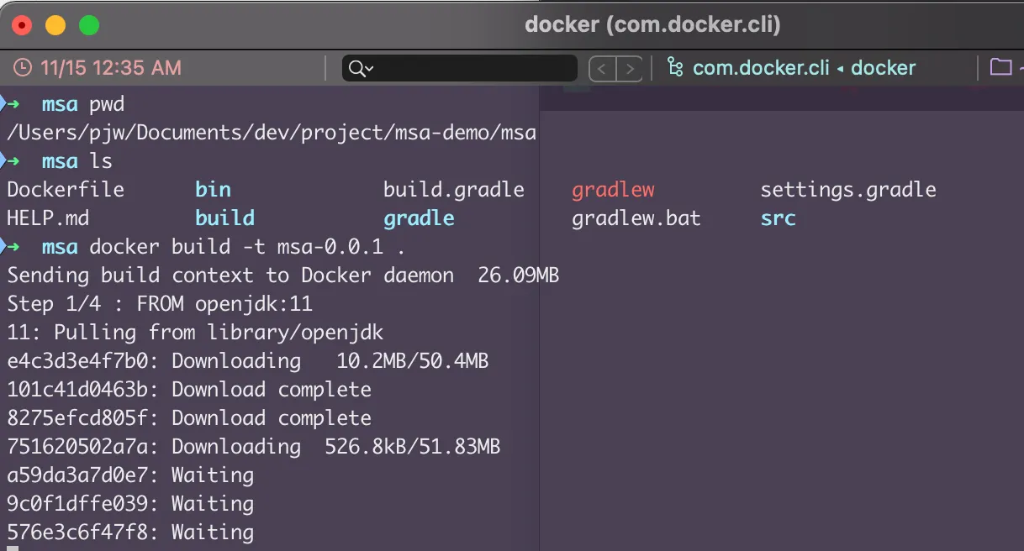1024x551 pixels.
Task: Click the settings.gradle file name
Action: tap(847, 190)
